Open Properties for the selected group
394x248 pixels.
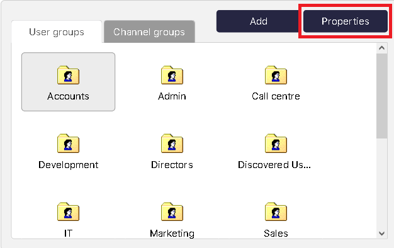coord(346,21)
